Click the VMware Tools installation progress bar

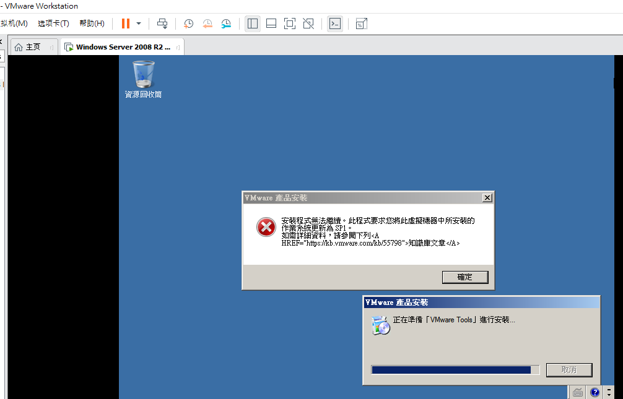(455, 370)
